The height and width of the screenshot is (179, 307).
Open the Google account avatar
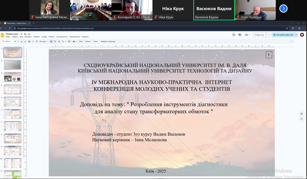(302, 35)
